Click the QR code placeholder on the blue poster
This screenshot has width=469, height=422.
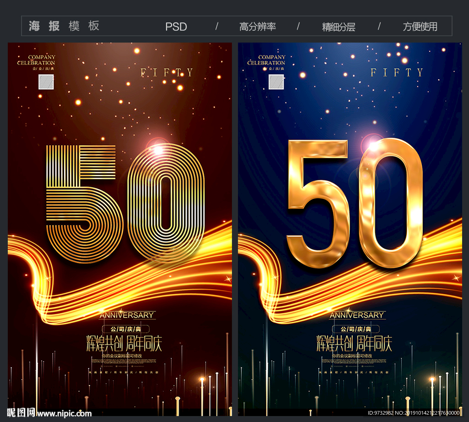276,82
